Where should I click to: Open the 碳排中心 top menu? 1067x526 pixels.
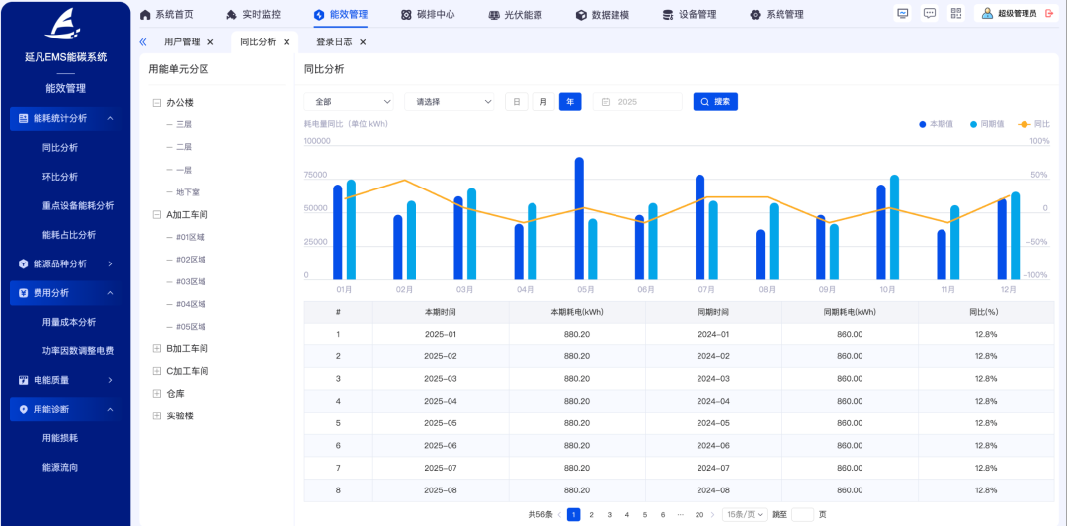pos(428,15)
